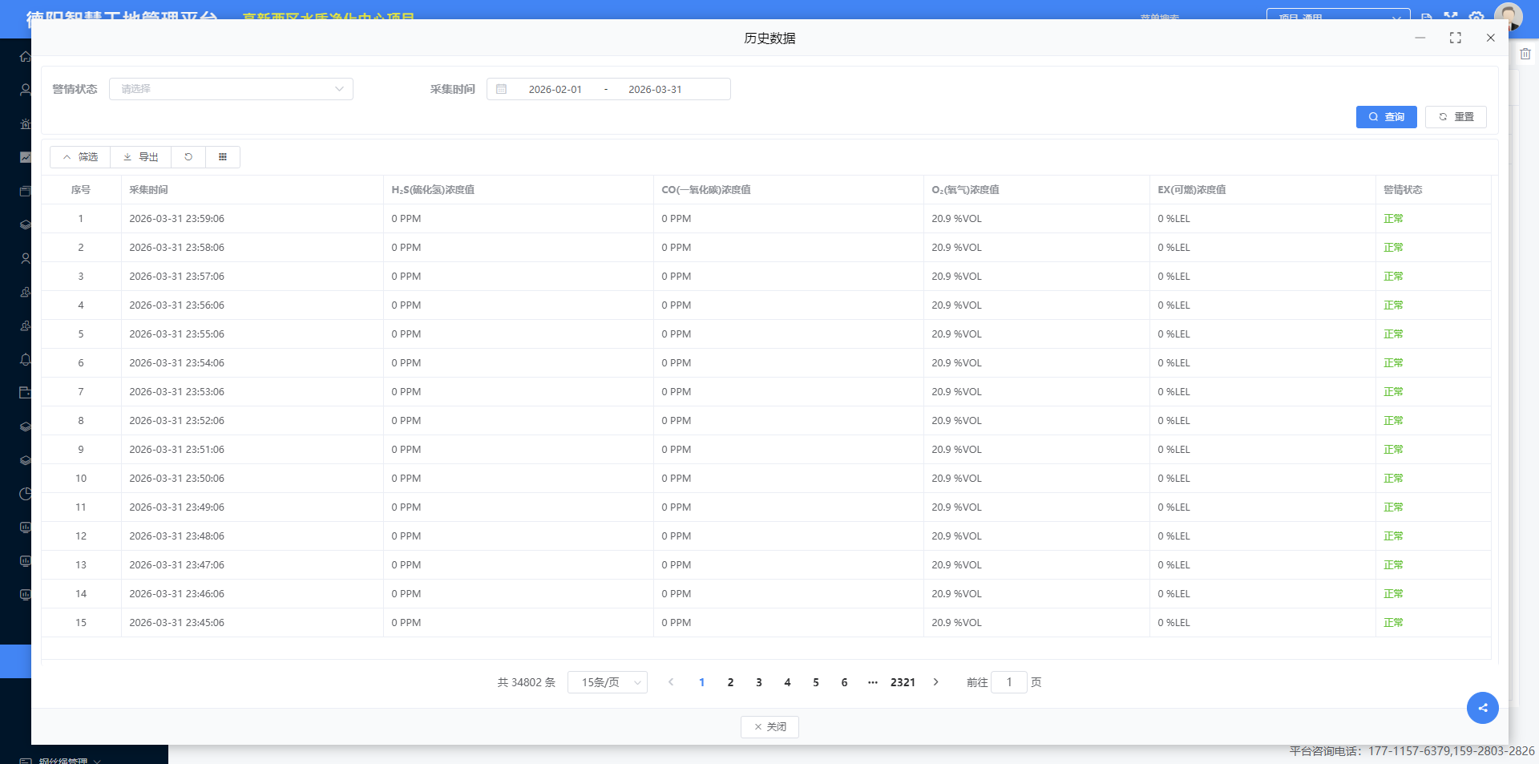Jump to last page 2321
This screenshot has height=764, width=1539.
point(903,682)
